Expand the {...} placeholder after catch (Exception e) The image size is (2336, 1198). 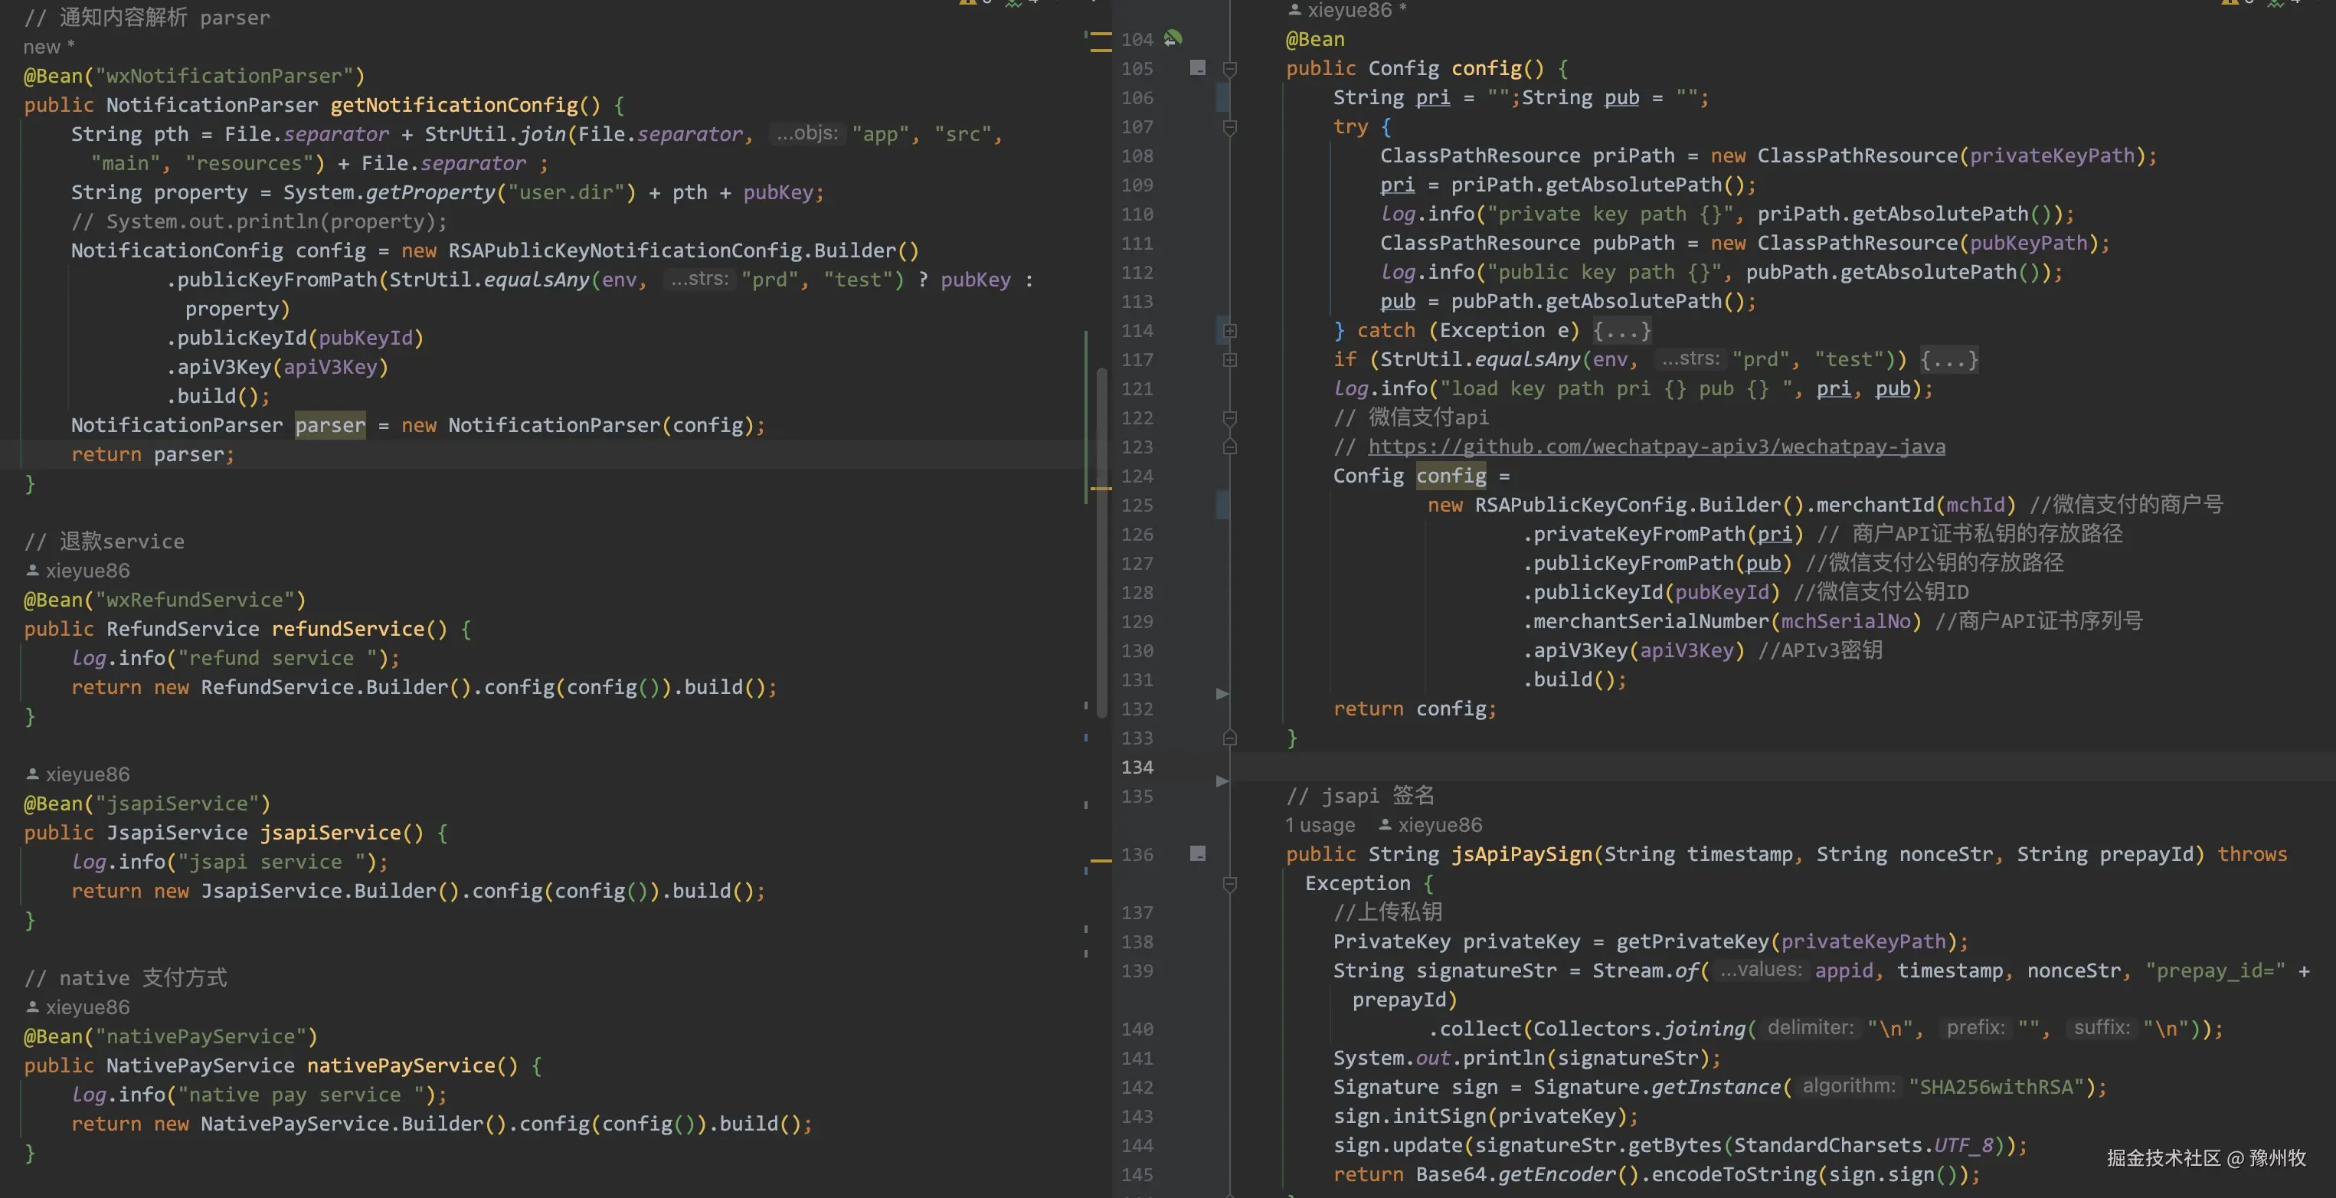point(1621,331)
